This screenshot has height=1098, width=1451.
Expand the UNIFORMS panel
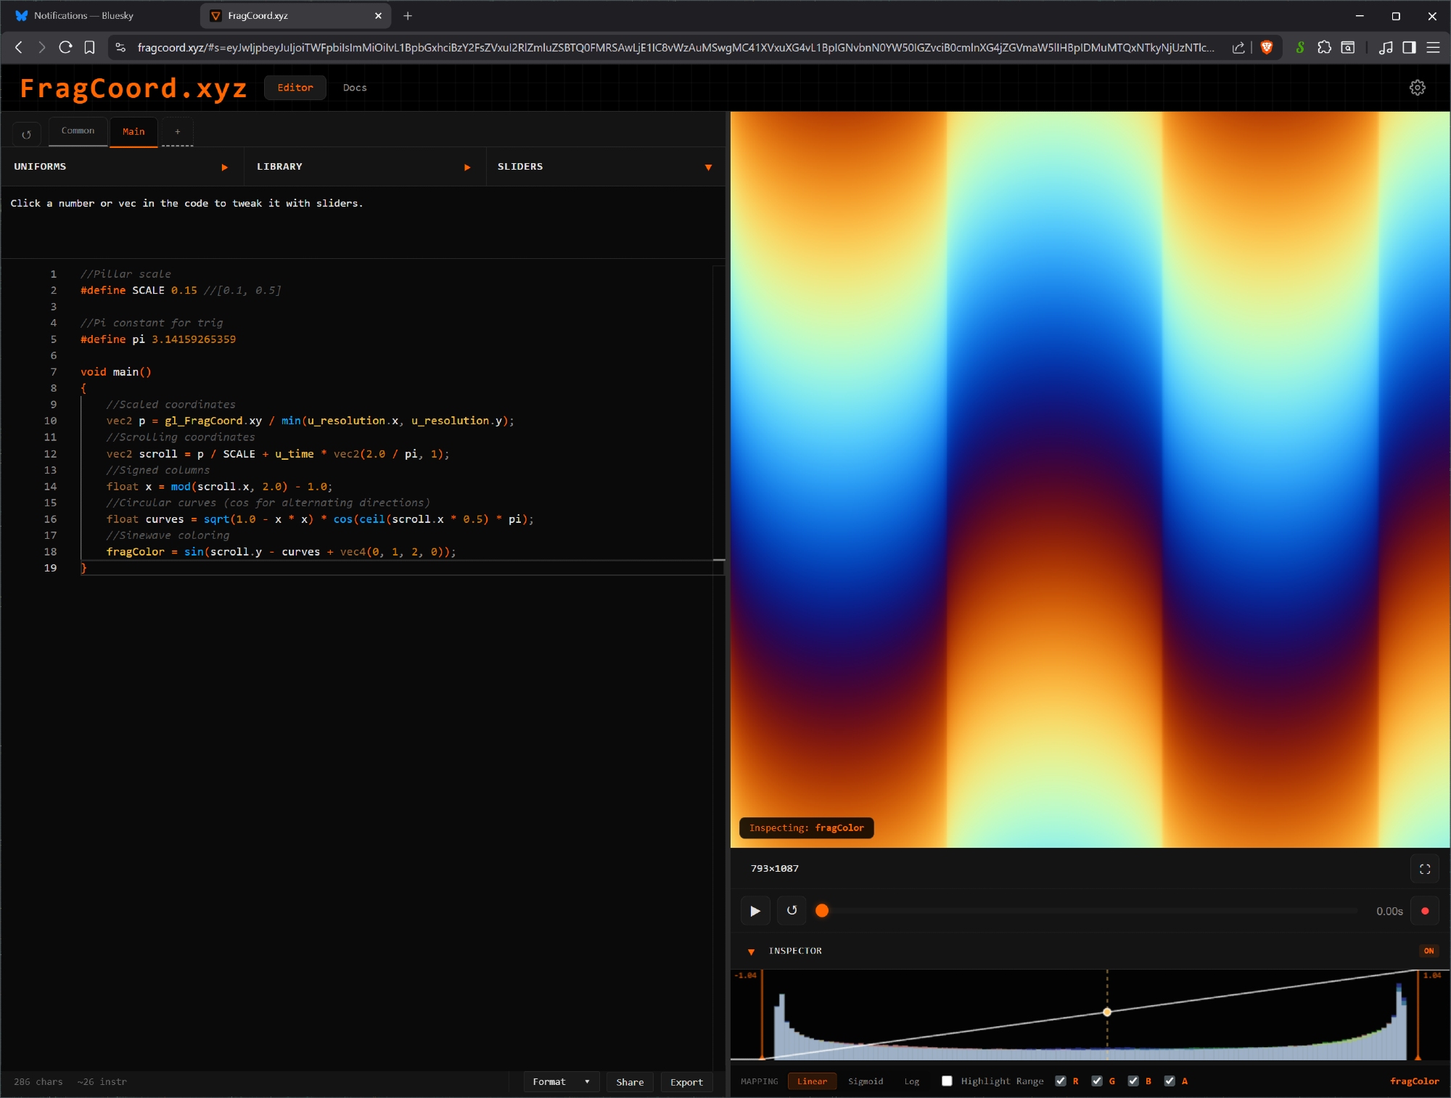click(224, 168)
